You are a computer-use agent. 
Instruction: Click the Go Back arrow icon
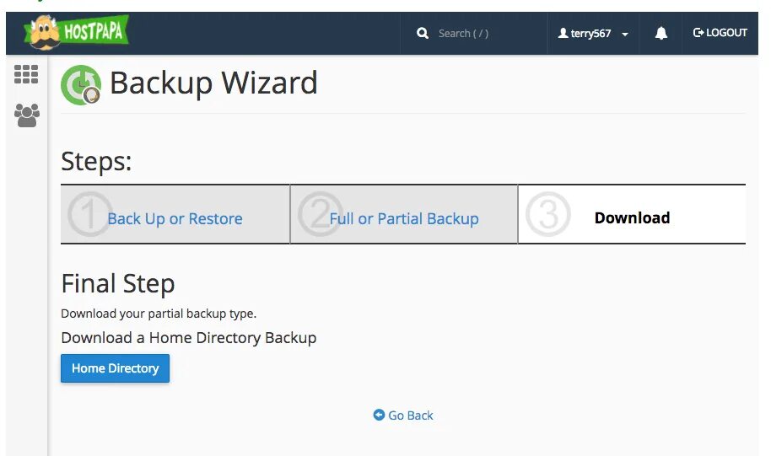pyautogui.click(x=379, y=415)
